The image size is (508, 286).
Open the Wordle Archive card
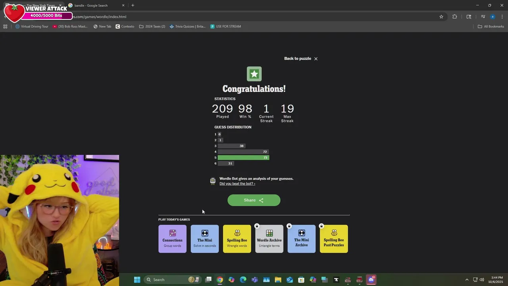point(269,239)
